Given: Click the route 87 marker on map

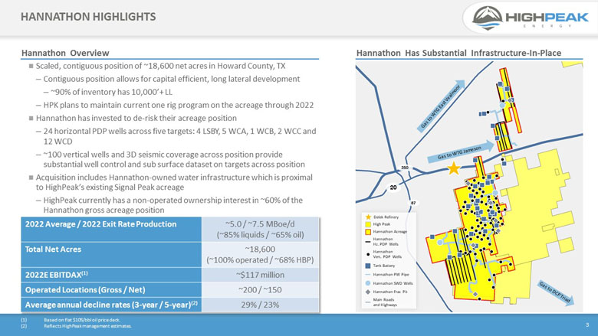Looking at the screenshot, I should coord(413,203).
